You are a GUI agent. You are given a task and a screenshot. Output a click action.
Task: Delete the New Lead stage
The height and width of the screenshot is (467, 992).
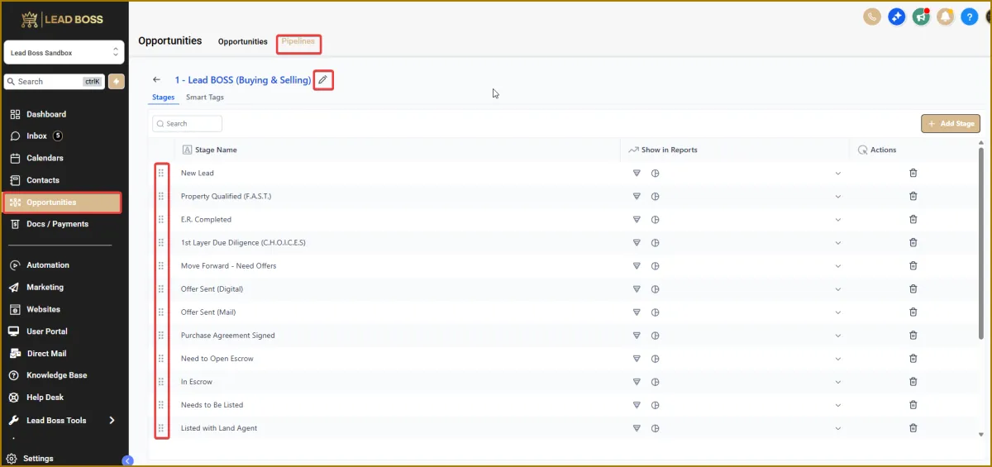913,173
